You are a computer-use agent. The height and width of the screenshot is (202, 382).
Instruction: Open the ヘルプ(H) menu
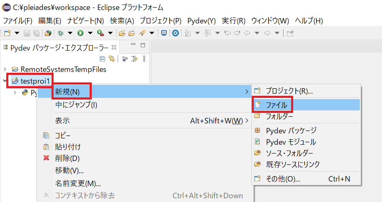click(309, 21)
